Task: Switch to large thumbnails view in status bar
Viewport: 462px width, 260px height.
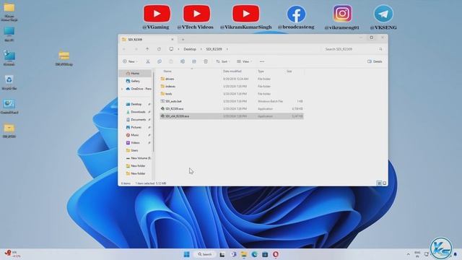Action: 384,183
